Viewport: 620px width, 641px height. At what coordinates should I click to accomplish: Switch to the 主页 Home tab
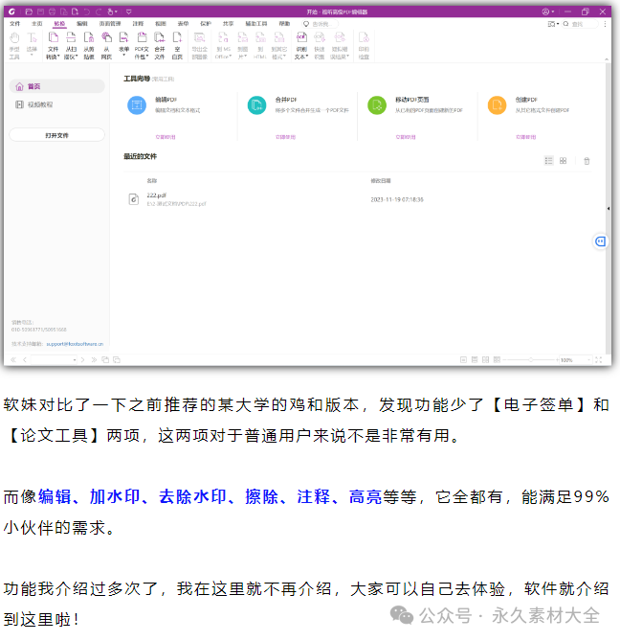tap(36, 24)
